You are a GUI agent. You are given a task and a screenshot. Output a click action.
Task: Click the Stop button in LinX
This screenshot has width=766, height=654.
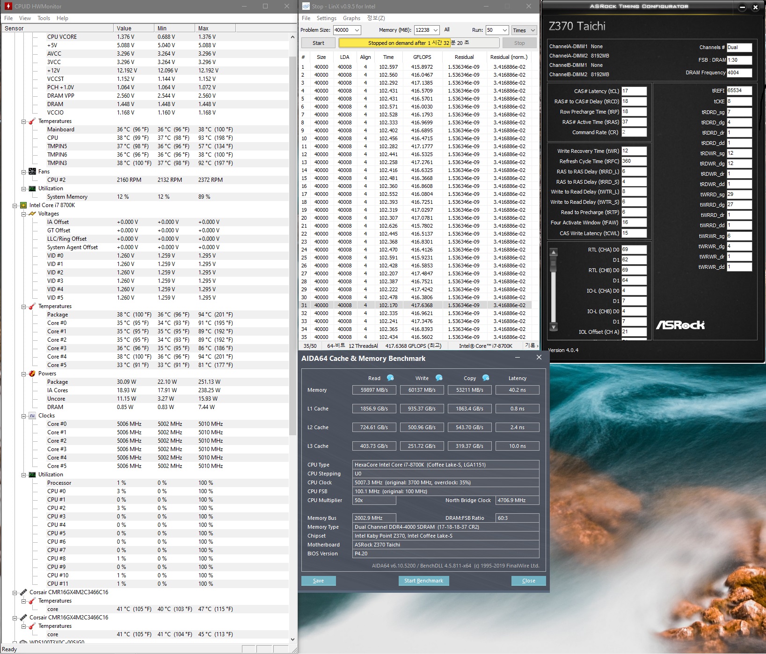pos(519,43)
